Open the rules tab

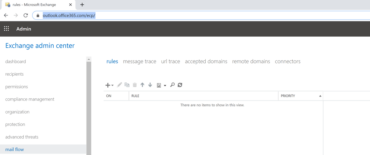[112, 62]
